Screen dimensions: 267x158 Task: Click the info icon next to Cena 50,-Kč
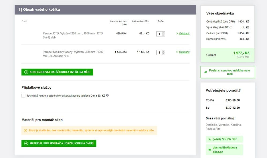(107, 95)
